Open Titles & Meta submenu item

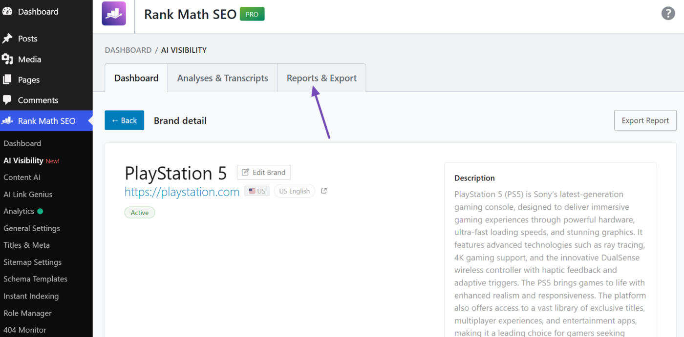coord(27,245)
